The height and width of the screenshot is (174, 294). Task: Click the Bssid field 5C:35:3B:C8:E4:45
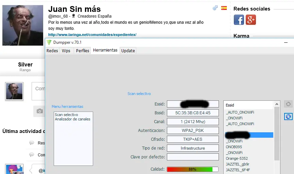[193, 113]
